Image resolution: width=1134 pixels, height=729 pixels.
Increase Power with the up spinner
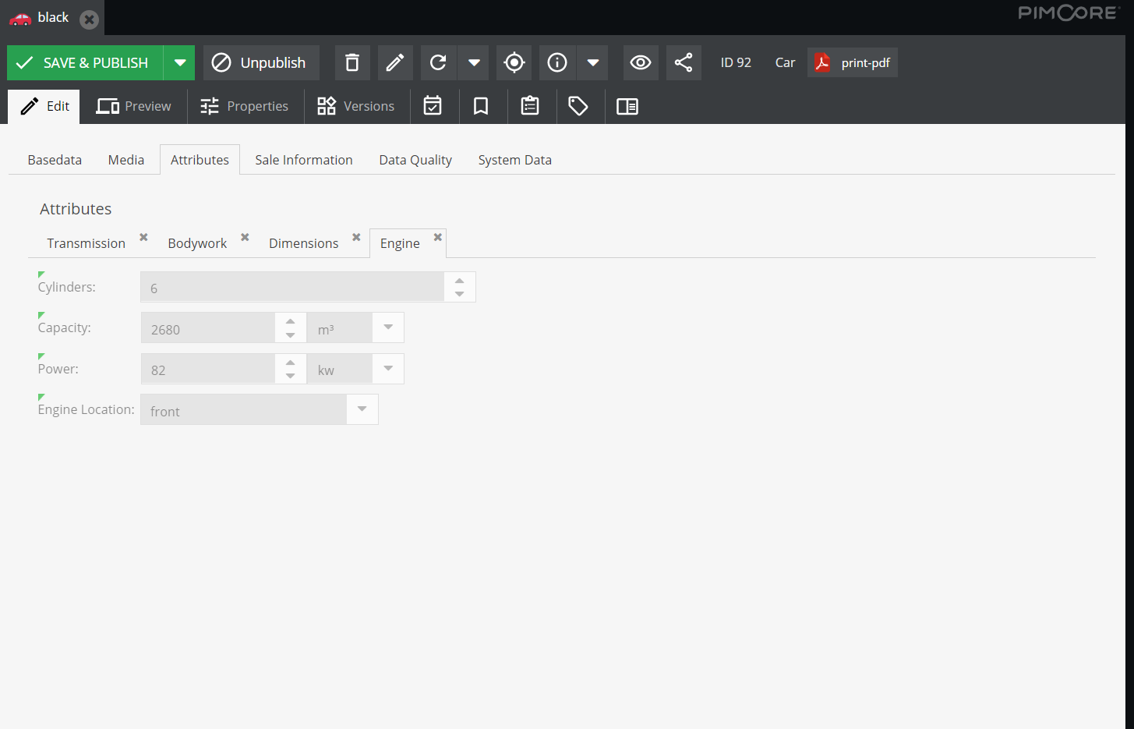pyautogui.click(x=291, y=363)
